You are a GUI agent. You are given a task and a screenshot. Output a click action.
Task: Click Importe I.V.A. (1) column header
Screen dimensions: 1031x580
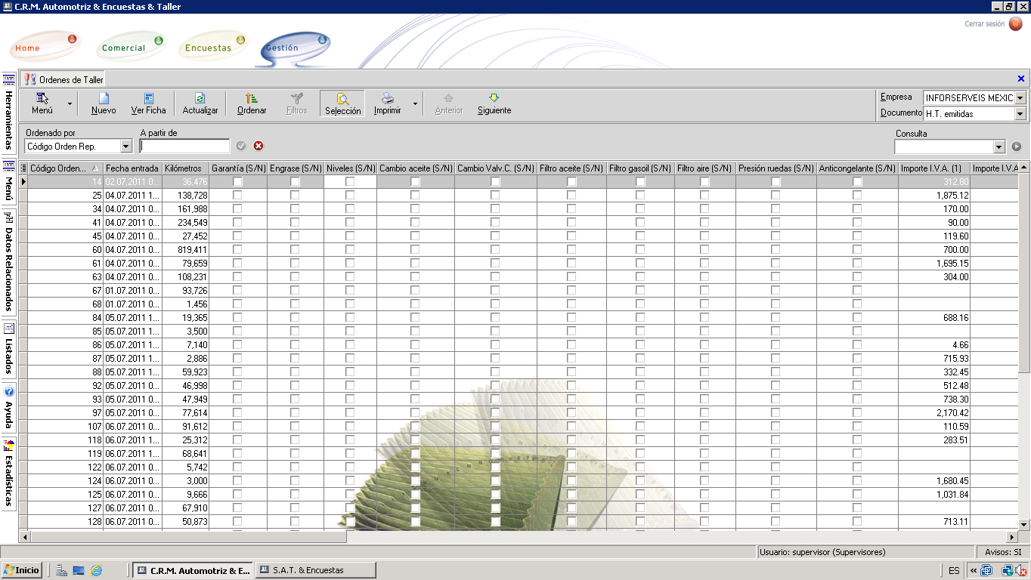(x=933, y=168)
